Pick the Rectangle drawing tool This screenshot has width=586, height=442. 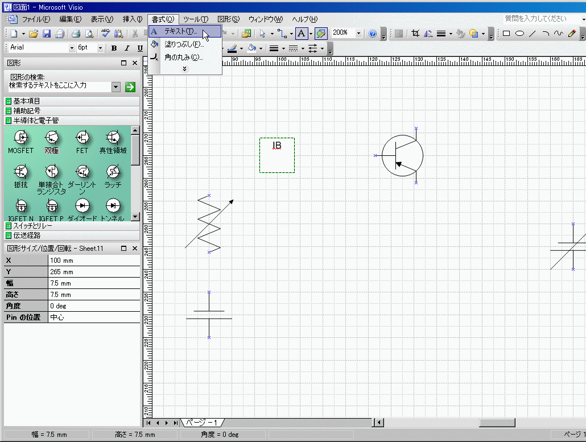[x=506, y=34]
